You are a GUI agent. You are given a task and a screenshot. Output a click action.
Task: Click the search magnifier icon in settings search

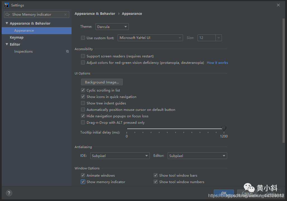[8, 15]
